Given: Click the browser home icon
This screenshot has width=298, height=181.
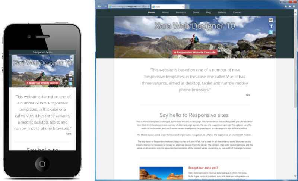Looking at the screenshot, I should pyautogui.click(x=286, y=6).
